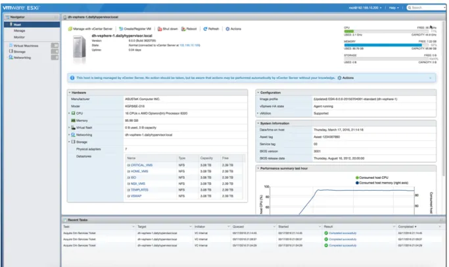Open the TEMPLATES datastore link
449x267 pixels.
click(139, 190)
